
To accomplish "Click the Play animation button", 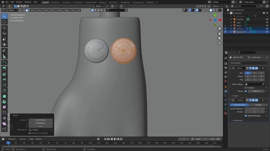I will pos(115,139).
